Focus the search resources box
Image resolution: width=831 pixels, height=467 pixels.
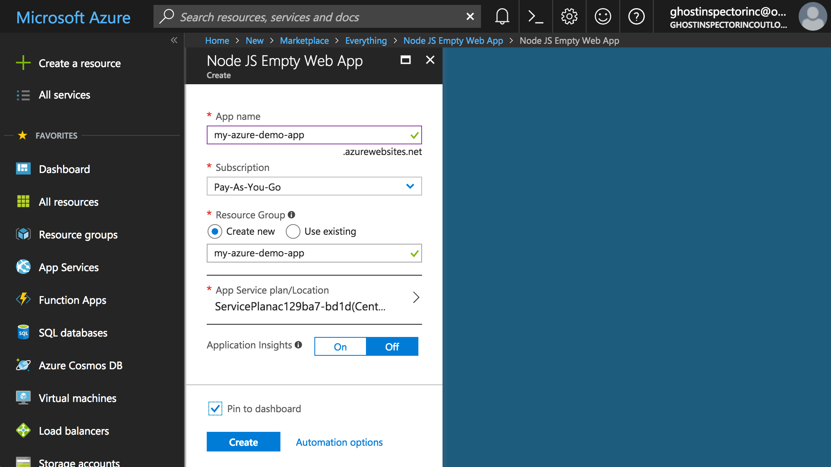[x=317, y=16]
